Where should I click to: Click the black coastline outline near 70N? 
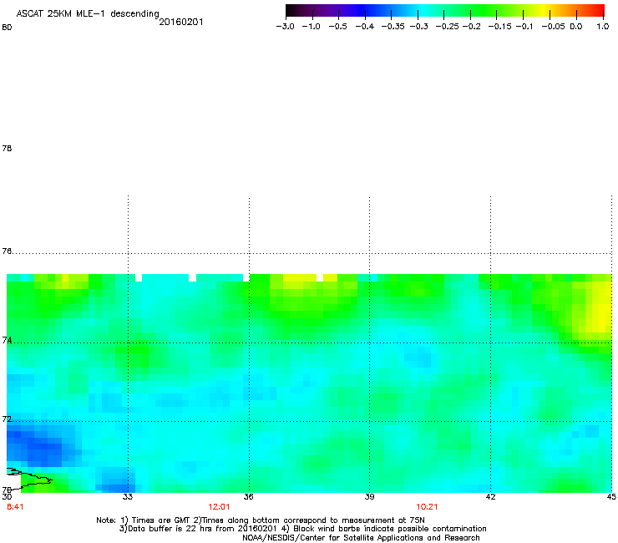click(x=28, y=478)
